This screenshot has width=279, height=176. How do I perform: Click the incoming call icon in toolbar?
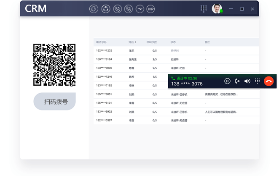pos(129,9)
